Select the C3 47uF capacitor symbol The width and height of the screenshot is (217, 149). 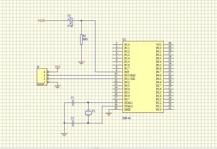click(x=71, y=21)
